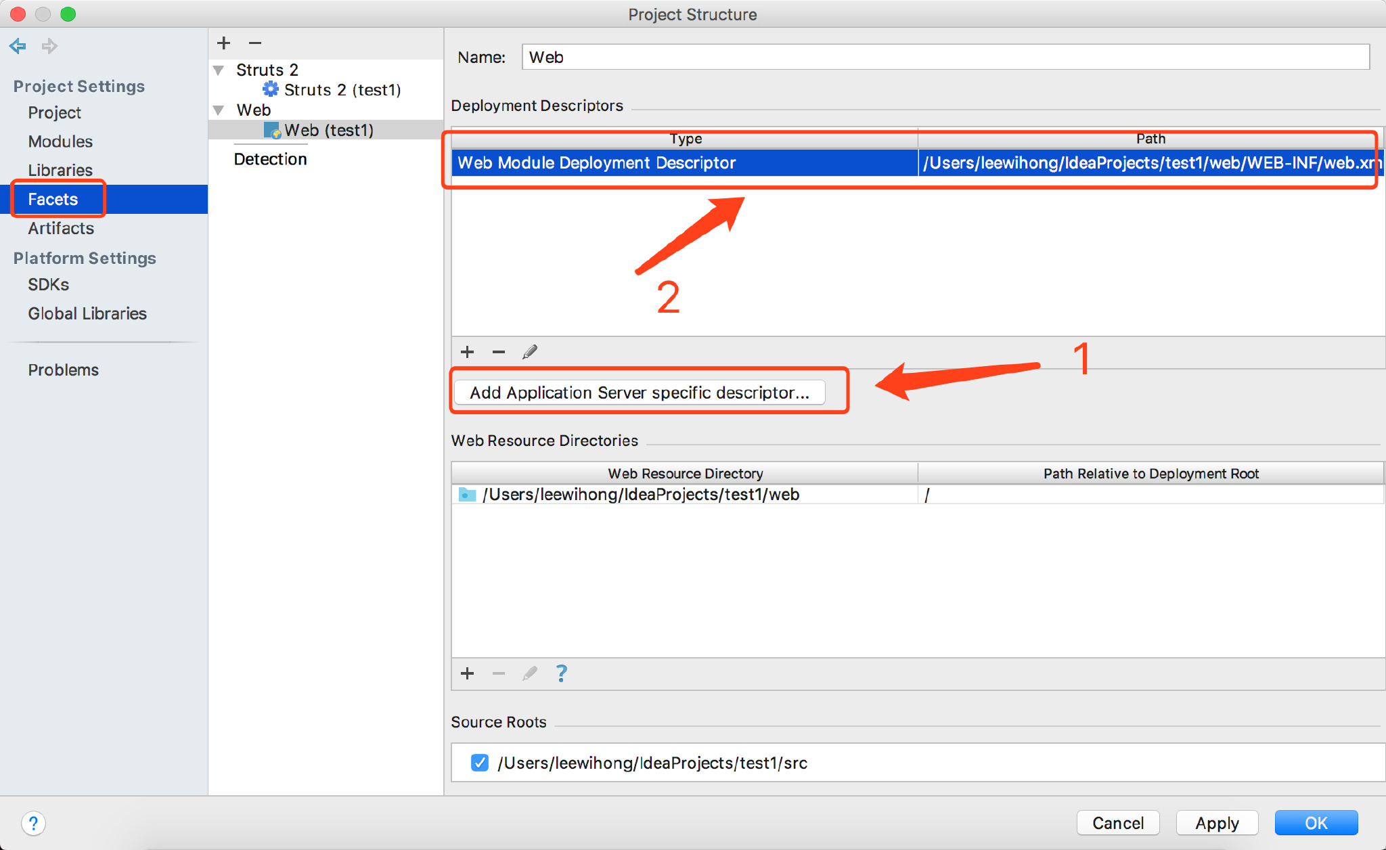
Task: Add a web resource directory with plus
Action: coord(467,673)
